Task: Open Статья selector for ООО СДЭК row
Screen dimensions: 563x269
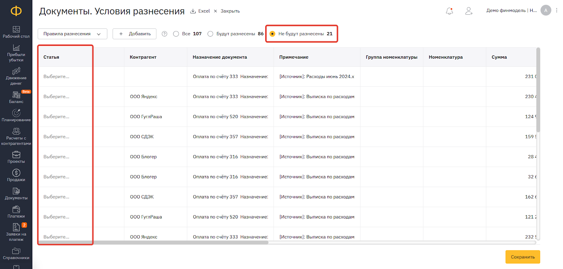Action: coord(65,137)
